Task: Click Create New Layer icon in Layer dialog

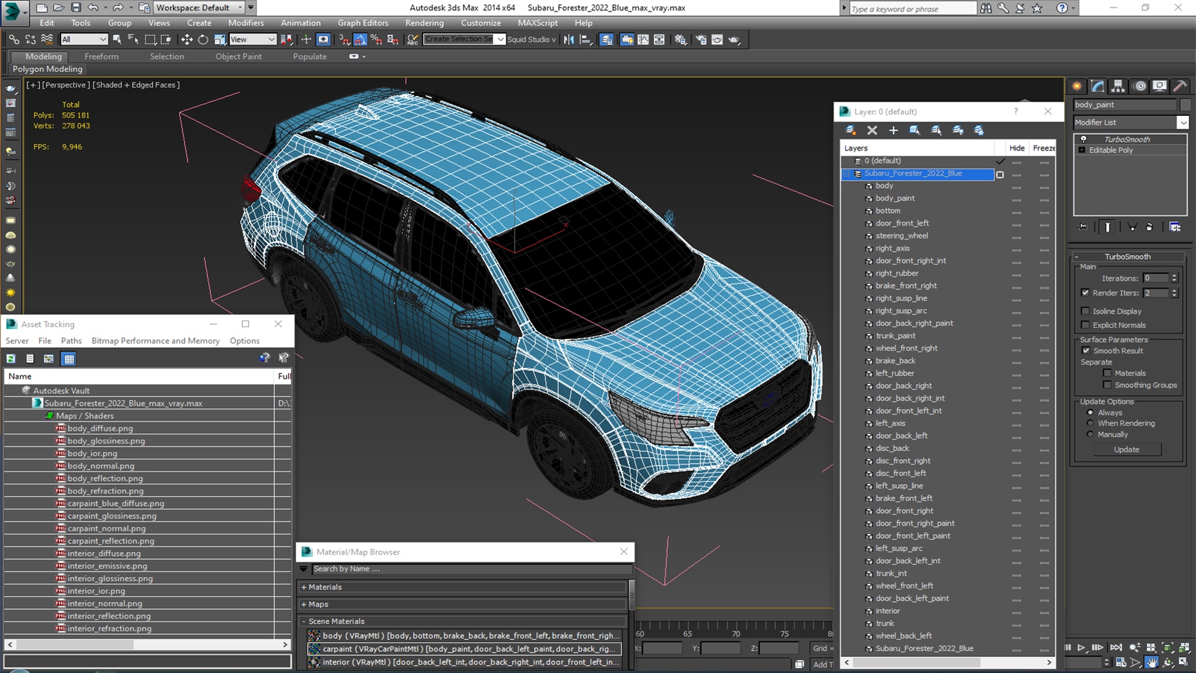Action: tap(850, 130)
